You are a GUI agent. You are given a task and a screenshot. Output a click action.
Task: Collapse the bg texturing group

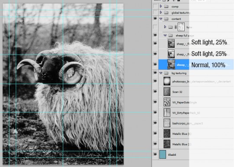(161, 73)
